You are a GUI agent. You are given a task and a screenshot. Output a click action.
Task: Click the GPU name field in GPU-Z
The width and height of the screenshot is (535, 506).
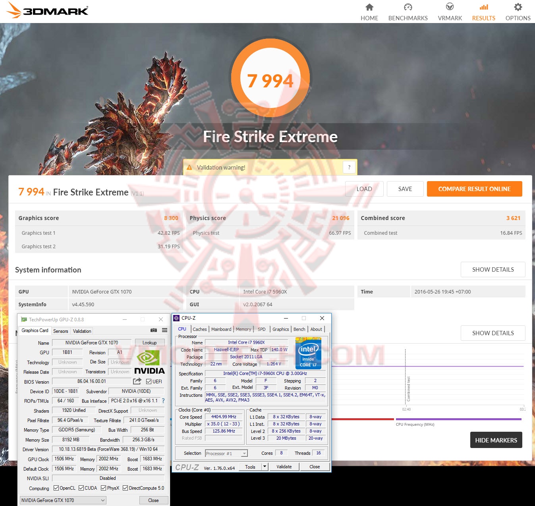(x=92, y=343)
